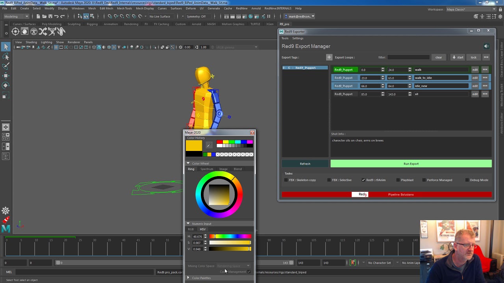Click the Open Scene folder icon
The width and height of the screenshot is (504, 283).
click(44, 16)
